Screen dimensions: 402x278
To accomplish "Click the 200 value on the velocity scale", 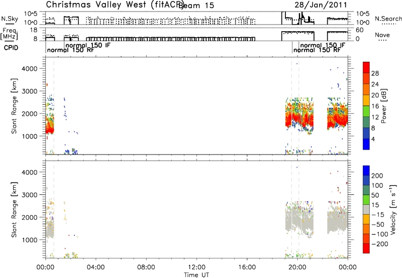I will pyautogui.click(x=377, y=176).
